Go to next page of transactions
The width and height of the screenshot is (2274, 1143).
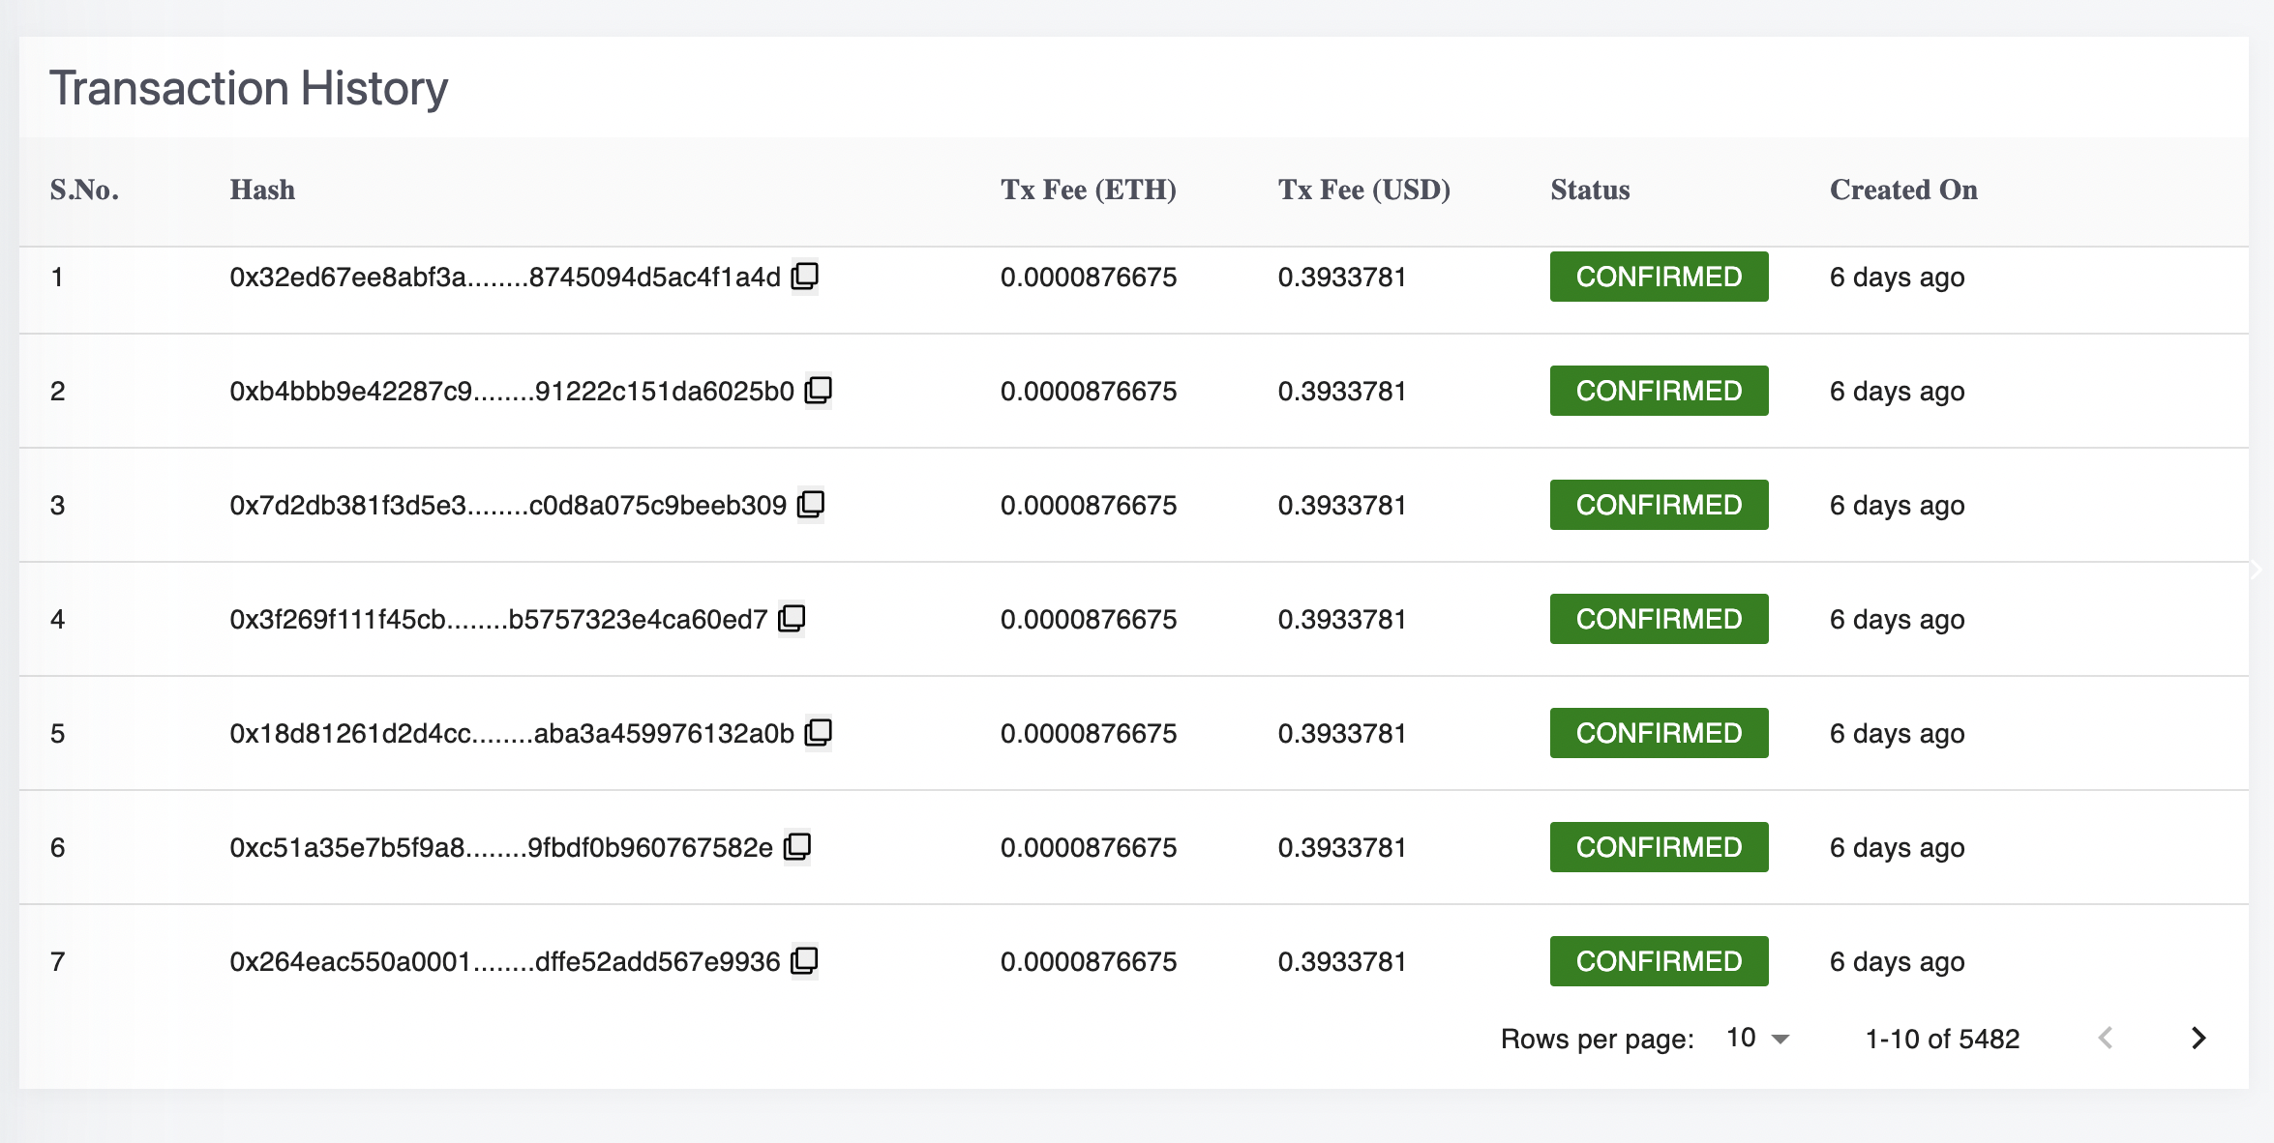click(2199, 1039)
